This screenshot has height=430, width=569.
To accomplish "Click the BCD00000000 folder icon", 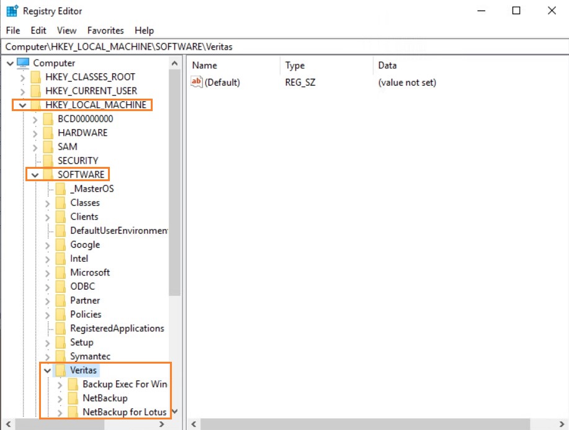I will pos(48,119).
